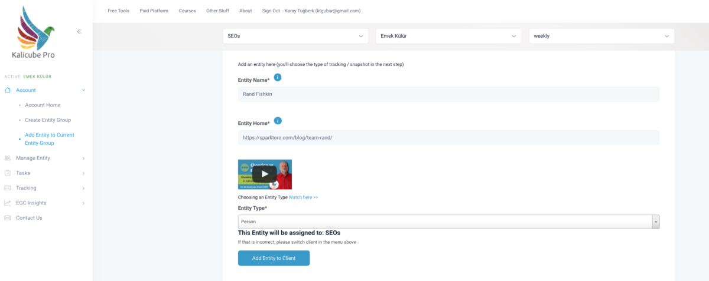Sign out of Koray Tuğberk account
709x281 pixels.
point(311,11)
